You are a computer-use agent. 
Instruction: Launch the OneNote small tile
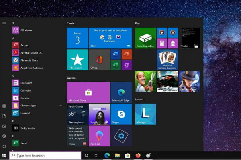pos(127,65)
